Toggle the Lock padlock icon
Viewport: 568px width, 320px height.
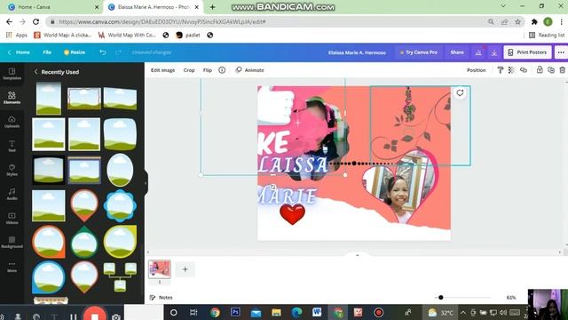click(540, 70)
